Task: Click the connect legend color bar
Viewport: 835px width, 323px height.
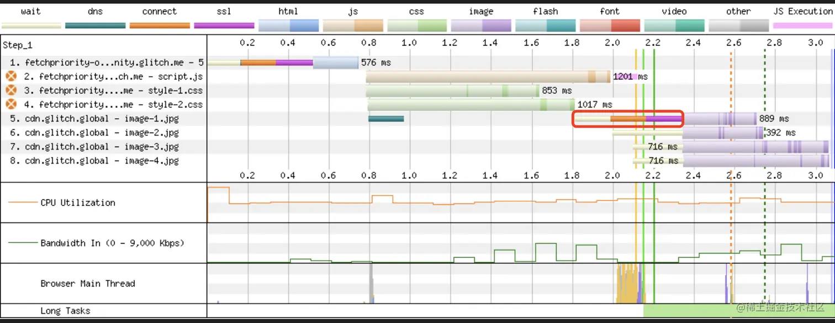Action: pos(160,25)
